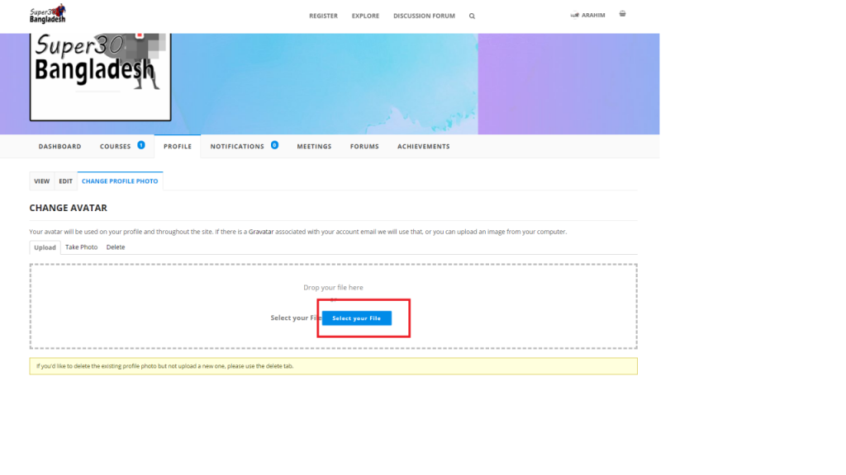Open the search magnifier icon in header
The image size is (846, 475).
(x=472, y=16)
